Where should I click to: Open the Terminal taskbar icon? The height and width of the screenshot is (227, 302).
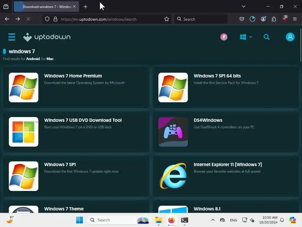click(x=185, y=220)
